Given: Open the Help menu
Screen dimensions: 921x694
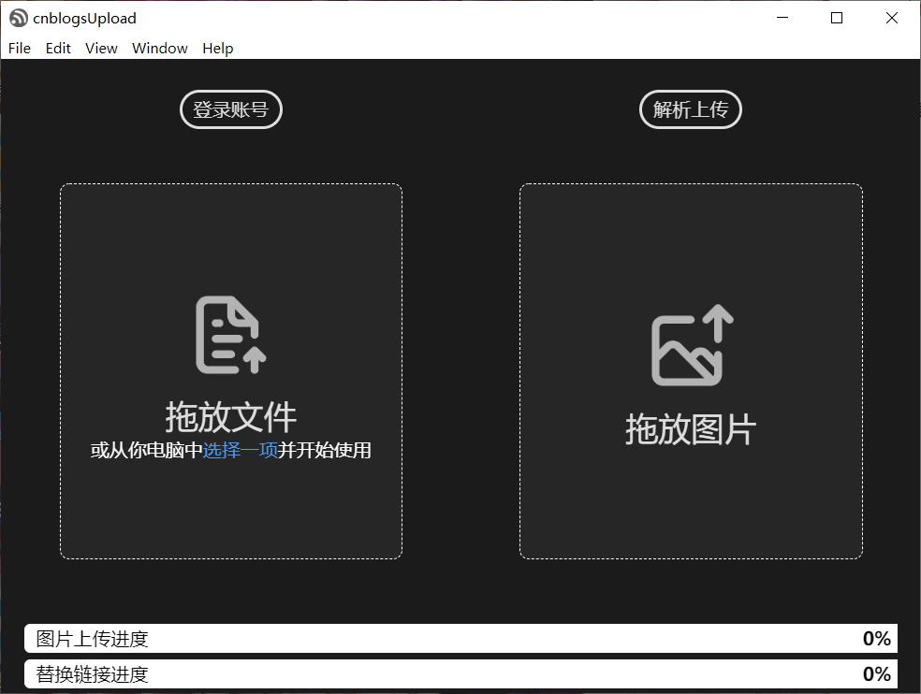Looking at the screenshot, I should click(x=218, y=48).
